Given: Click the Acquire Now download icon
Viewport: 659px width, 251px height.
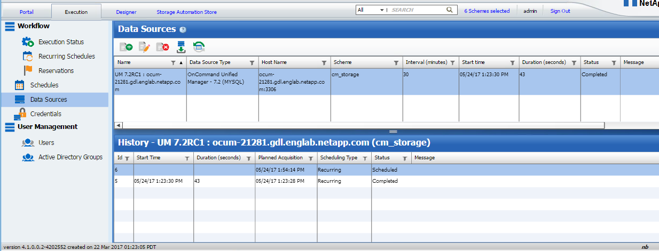Looking at the screenshot, I should (x=181, y=47).
